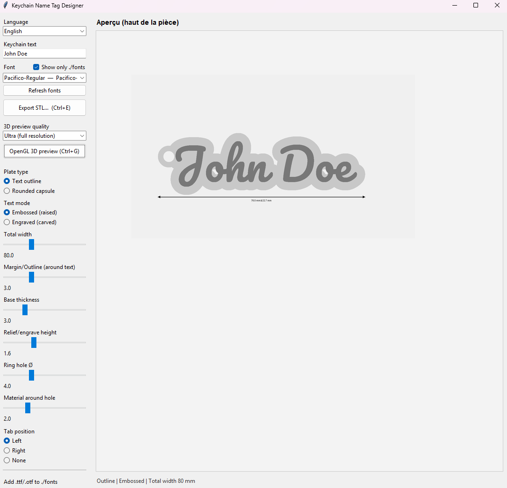507x488 pixels.
Task: Select None for tab position
Action: [7, 460]
